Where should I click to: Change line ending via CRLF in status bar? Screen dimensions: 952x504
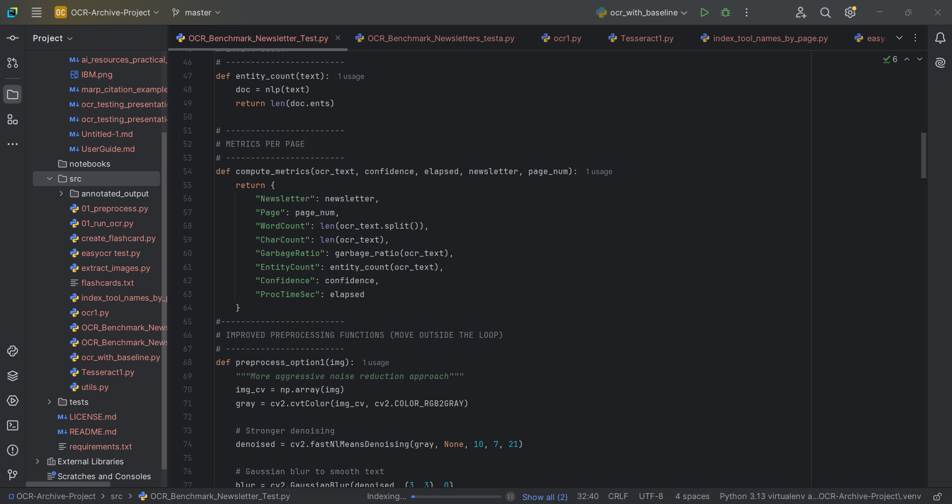click(618, 497)
